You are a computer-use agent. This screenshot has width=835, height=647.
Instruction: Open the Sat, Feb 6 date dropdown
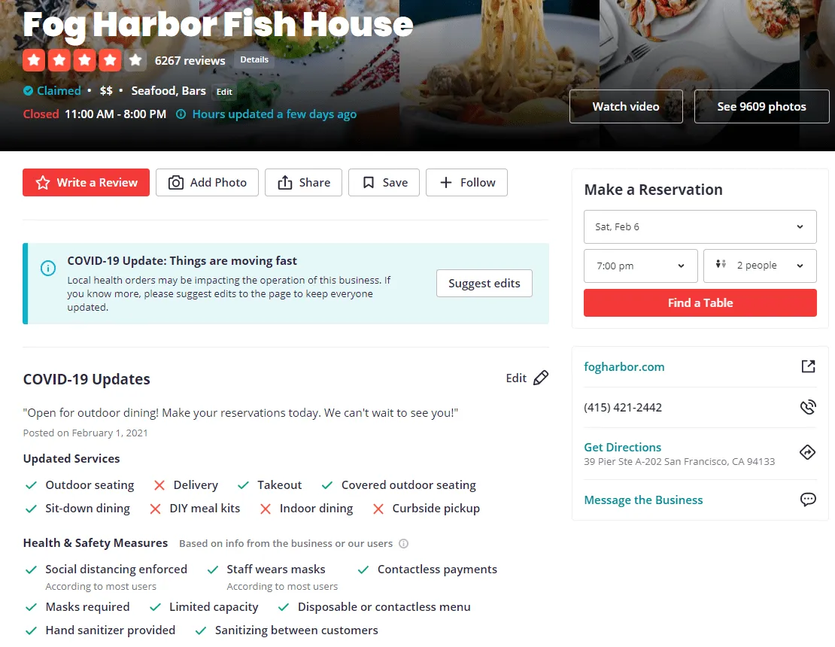(700, 227)
